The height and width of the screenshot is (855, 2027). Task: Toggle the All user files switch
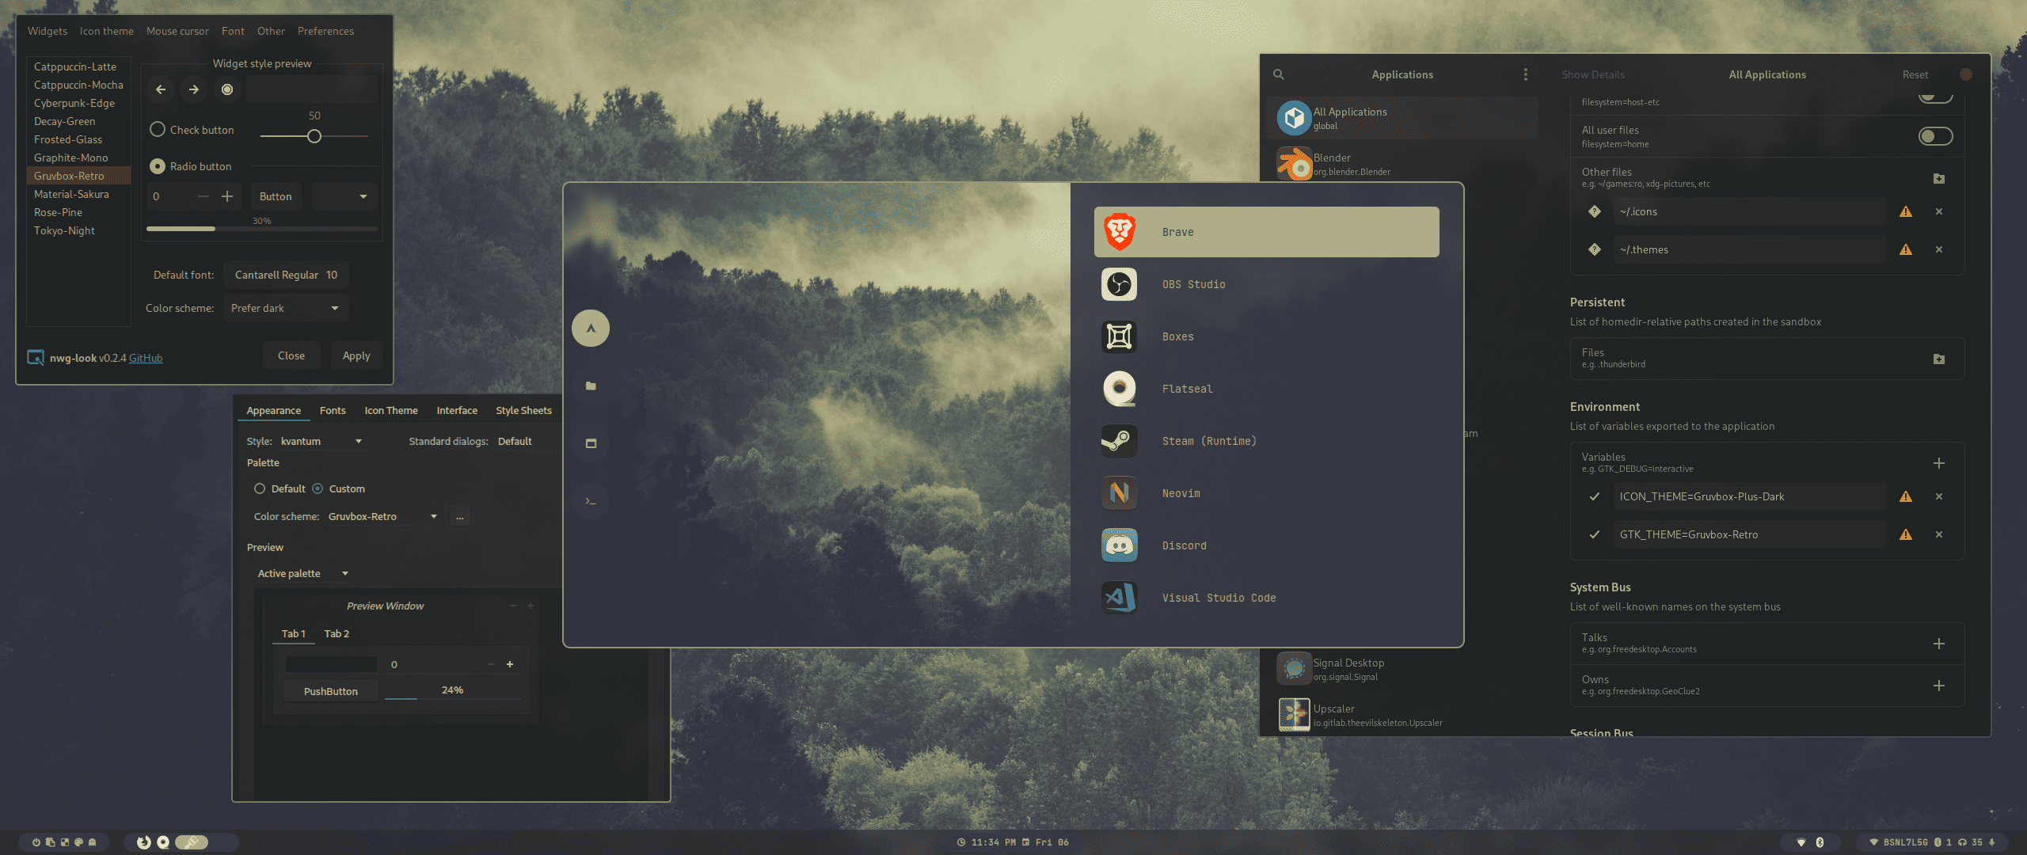pos(1935,136)
